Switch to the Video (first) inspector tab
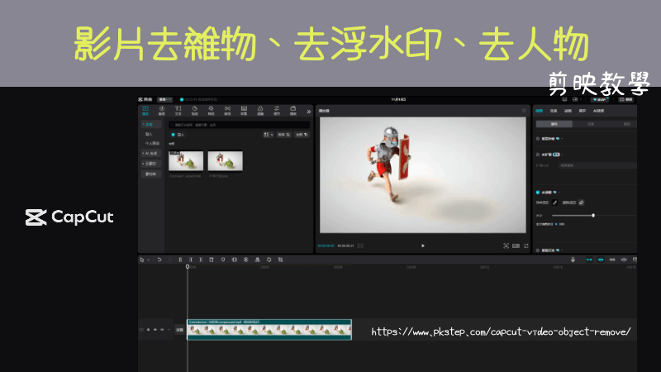Screen dimensions: 661x372 pos(540,111)
